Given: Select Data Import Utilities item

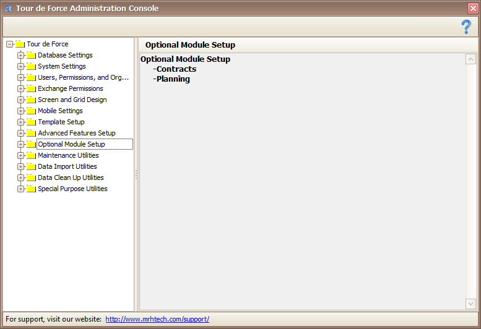Looking at the screenshot, I should point(67,166).
